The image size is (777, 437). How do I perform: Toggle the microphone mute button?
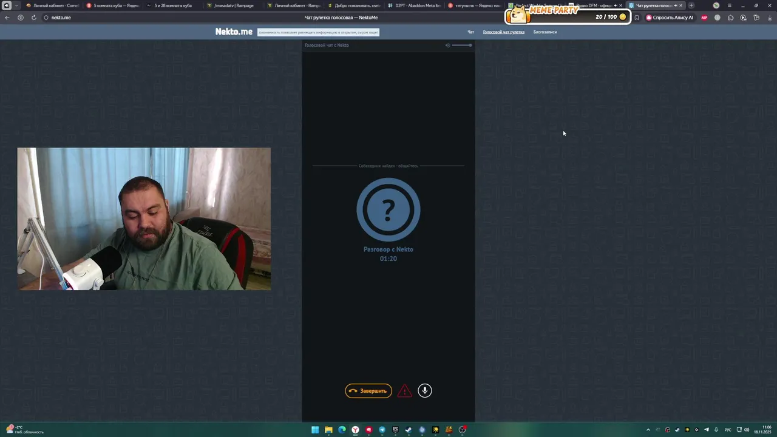(425, 391)
